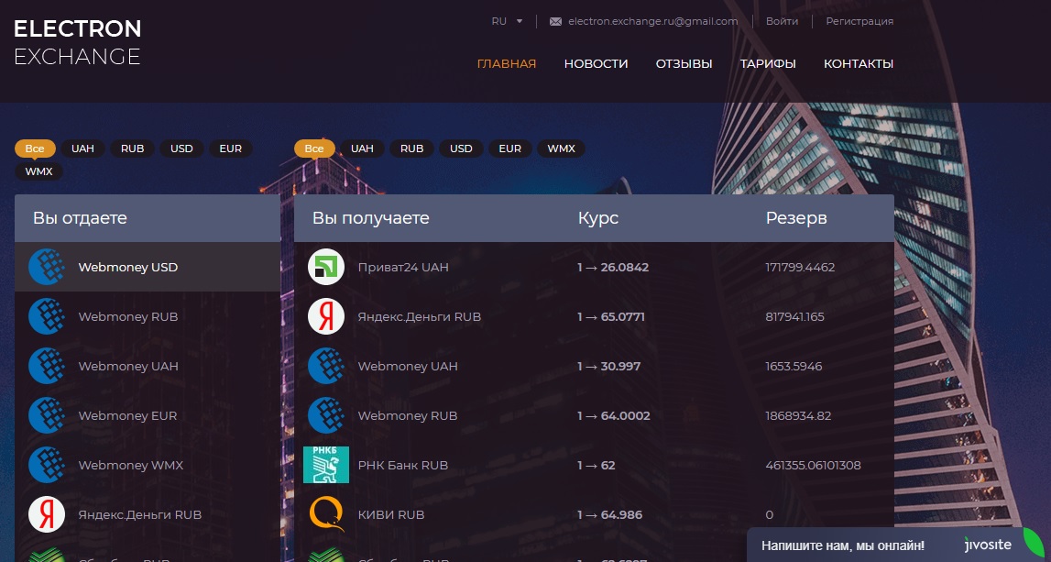The height and width of the screenshot is (562, 1051).
Task: Click the envelope email icon in header
Action: coord(555,22)
